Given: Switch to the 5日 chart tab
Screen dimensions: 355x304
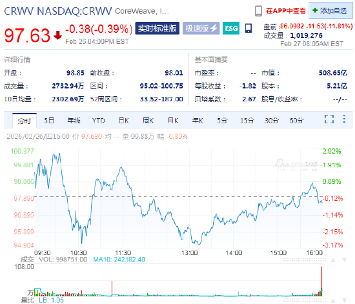Looking at the screenshot, I should coord(49,121).
